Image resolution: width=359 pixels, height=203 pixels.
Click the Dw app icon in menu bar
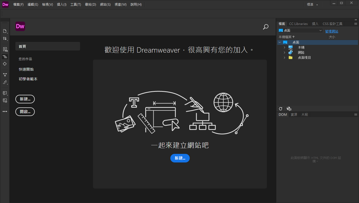coord(5,4)
